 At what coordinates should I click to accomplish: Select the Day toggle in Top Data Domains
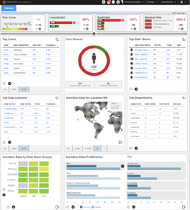pyautogui.click(x=5, y=148)
